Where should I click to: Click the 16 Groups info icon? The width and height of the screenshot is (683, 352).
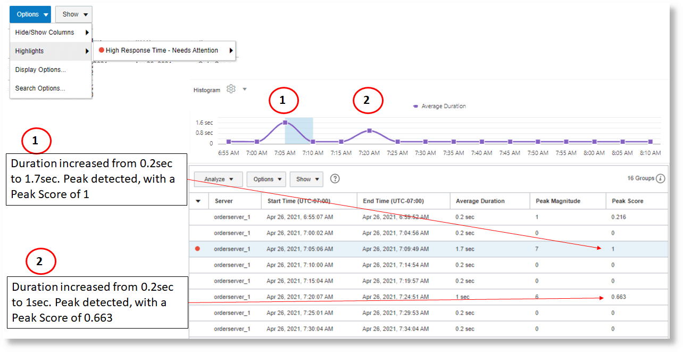click(661, 178)
